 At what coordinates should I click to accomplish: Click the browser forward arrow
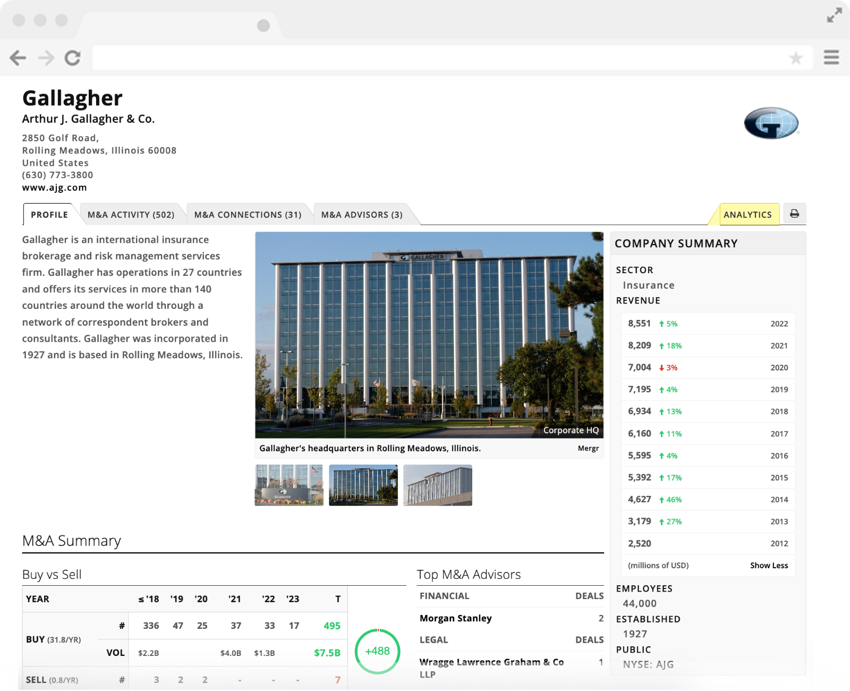(x=46, y=58)
